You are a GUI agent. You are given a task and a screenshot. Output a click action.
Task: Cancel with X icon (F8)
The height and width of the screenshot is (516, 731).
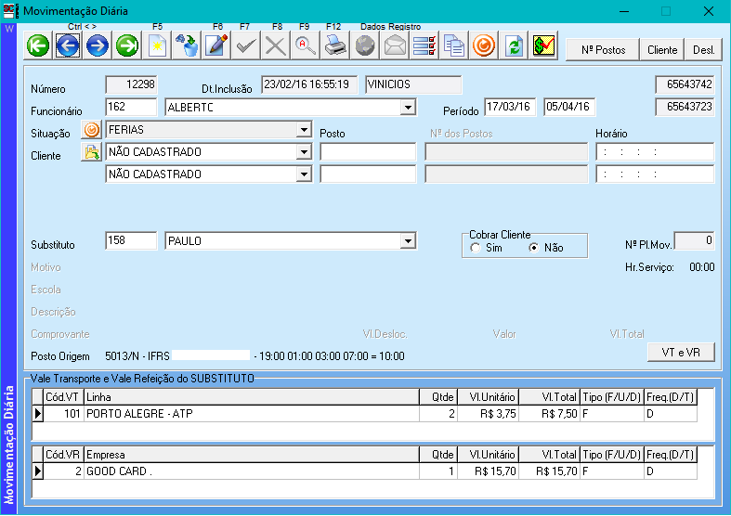tap(276, 45)
